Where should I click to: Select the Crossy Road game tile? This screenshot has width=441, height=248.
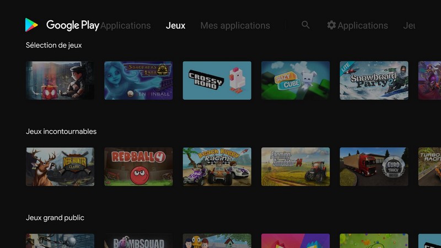[x=217, y=80]
